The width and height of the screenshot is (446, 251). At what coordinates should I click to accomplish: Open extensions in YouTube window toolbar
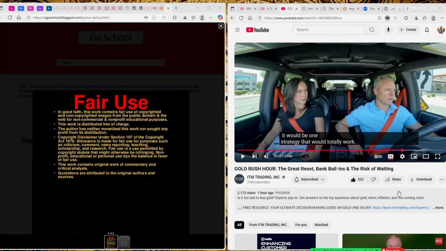(406, 18)
